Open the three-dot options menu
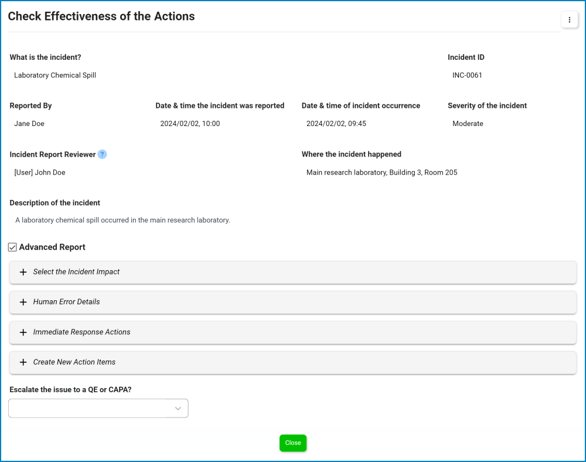 click(x=570, y=20)
